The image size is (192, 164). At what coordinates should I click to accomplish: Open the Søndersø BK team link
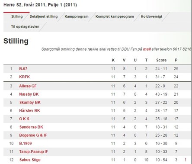click(x=31, y=127)
